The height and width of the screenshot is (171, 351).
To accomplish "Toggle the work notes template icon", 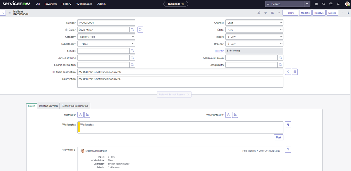I will coord(288,124).
